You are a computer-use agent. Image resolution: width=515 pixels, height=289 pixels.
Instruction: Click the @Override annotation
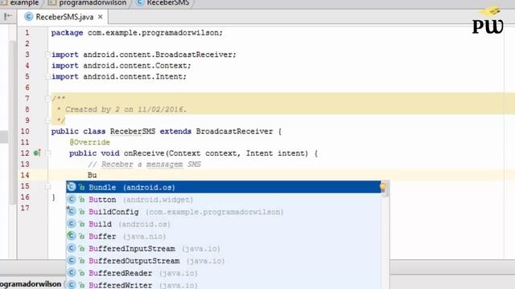click(x=89, y=142)
